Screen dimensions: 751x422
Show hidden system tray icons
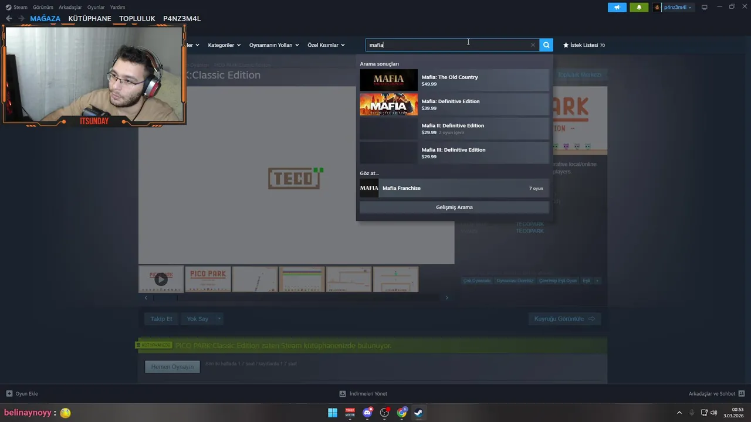pyautogui.click(x=679, y=413)
